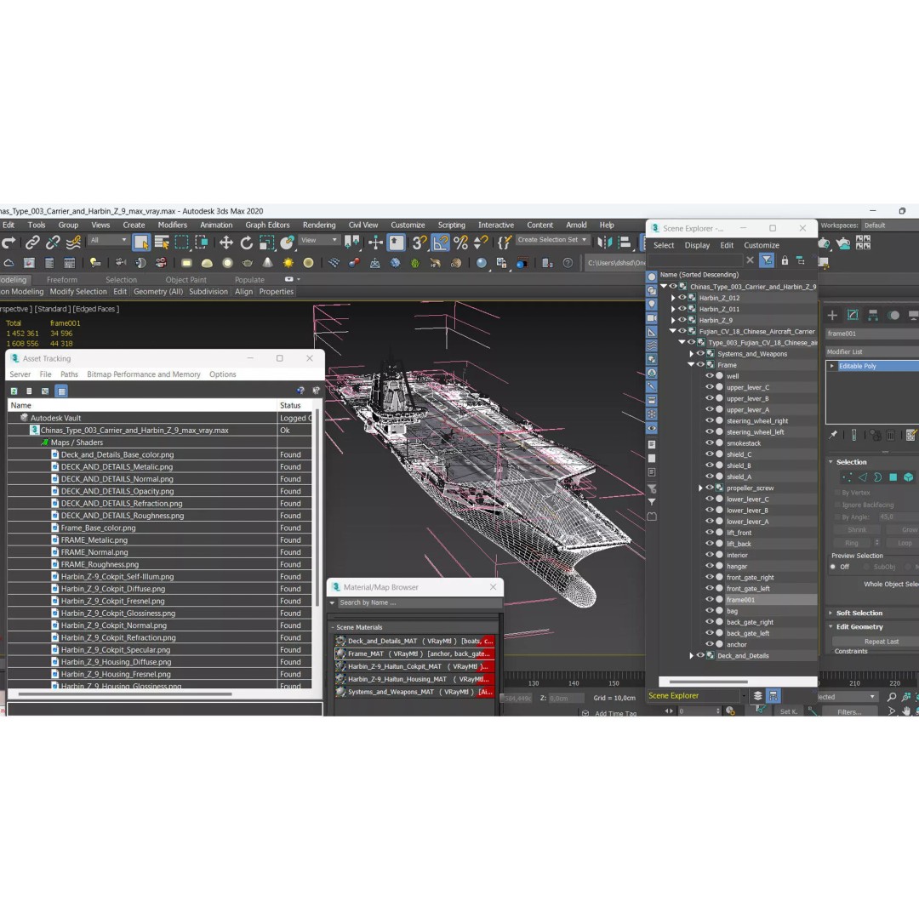Screen dimensions: 919x919
Task: Open the Modify command panel tab
Action: coord(853,316)
